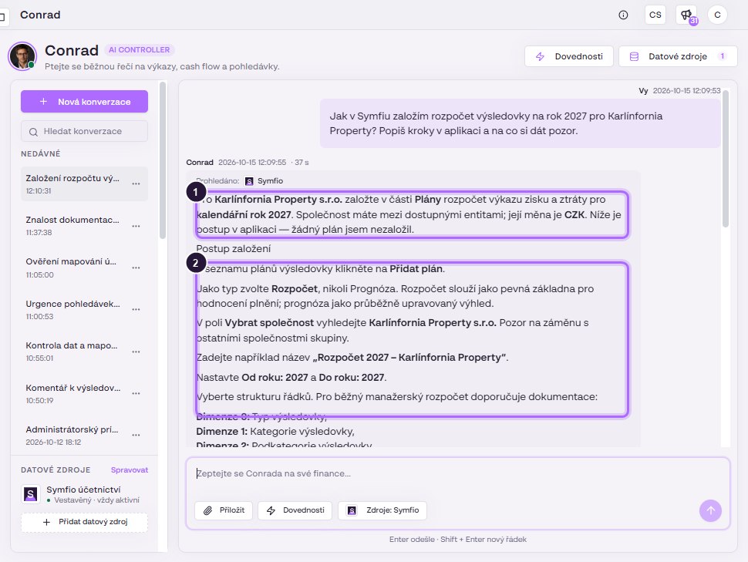This screenshot has height=562, width=748.
Task: Click the database icon in Datové zdroje
Action: click(x=634, y=56)
